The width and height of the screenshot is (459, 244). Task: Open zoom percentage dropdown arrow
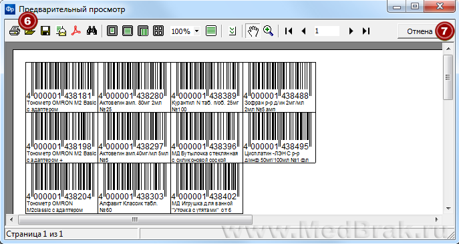(x=196, y=31)
